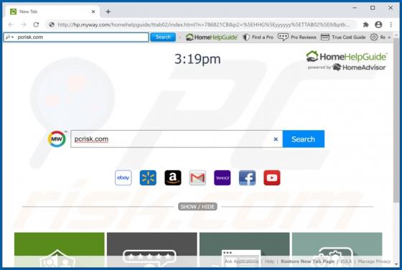The height and width of the screenshot is (270, 402).
Task: Expand the toolbar overflow chevron
Action: [x=389, y=37]
